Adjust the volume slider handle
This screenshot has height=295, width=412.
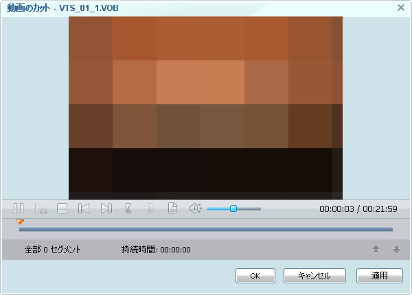[x=233, y=209]
